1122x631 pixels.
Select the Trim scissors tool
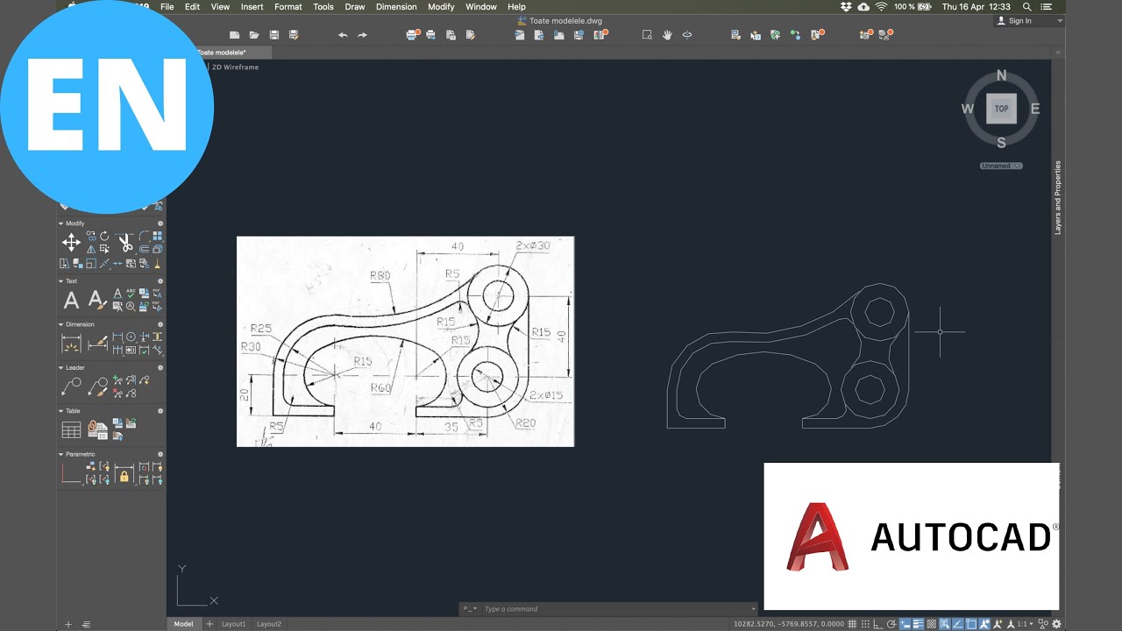coord(125,243)
